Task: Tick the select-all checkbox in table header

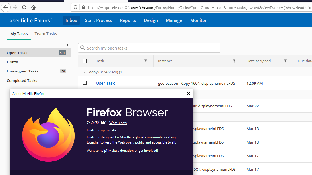Action: pyautogui.click(x=85, y=61)
